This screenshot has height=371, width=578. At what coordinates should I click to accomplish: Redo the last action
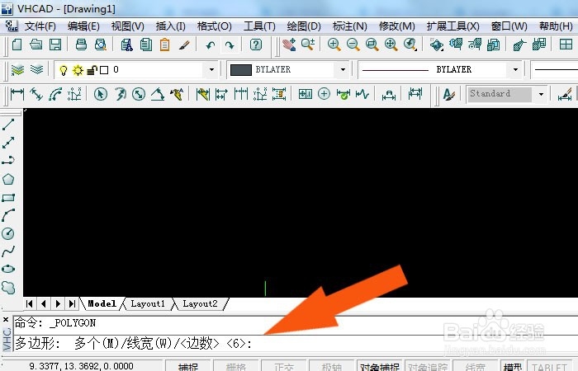pos(230,45)
